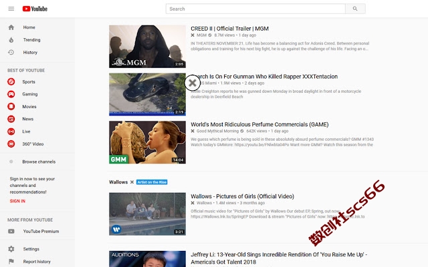
Task: Click the YouTube logo
Action: (35, 9)
